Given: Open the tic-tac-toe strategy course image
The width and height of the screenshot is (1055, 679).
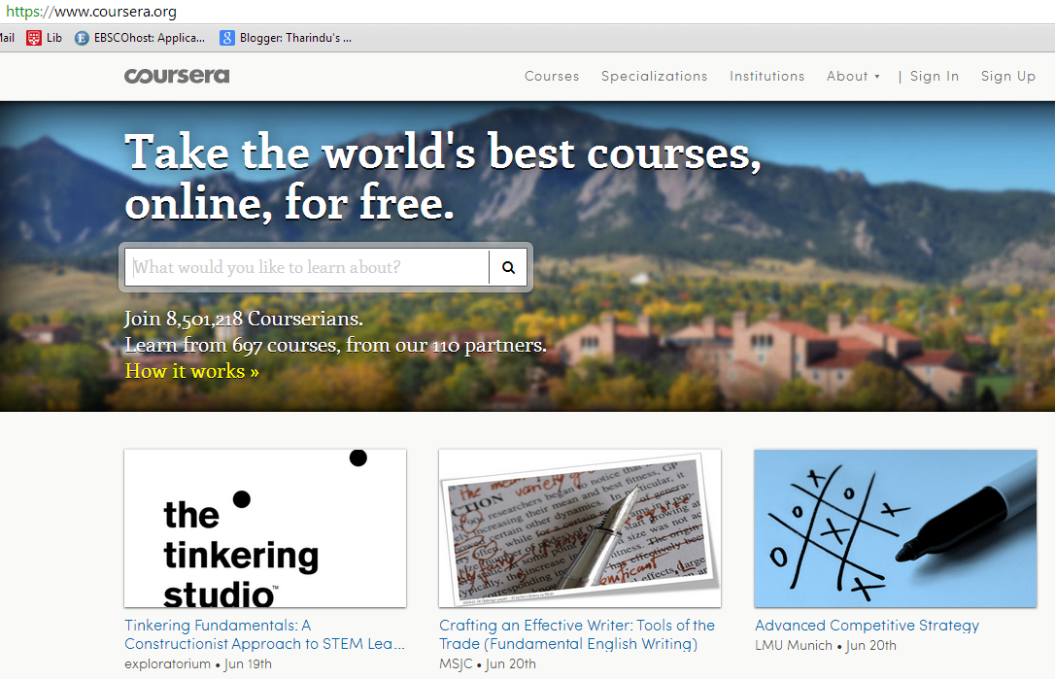Looking at the screenshot, I should [x=895, y=527].
